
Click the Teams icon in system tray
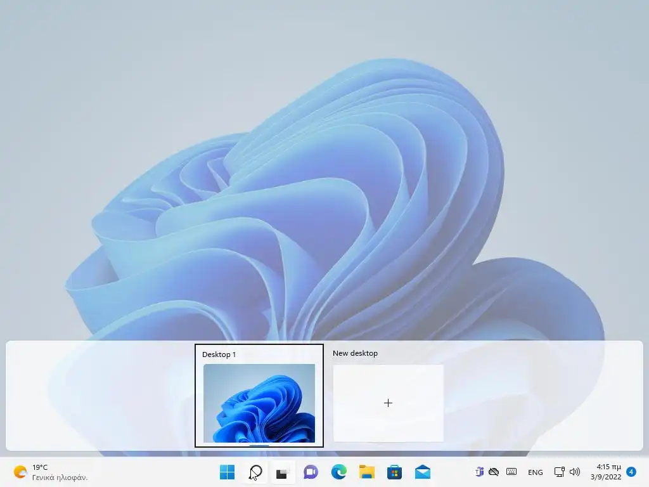(x=479, y=472)
